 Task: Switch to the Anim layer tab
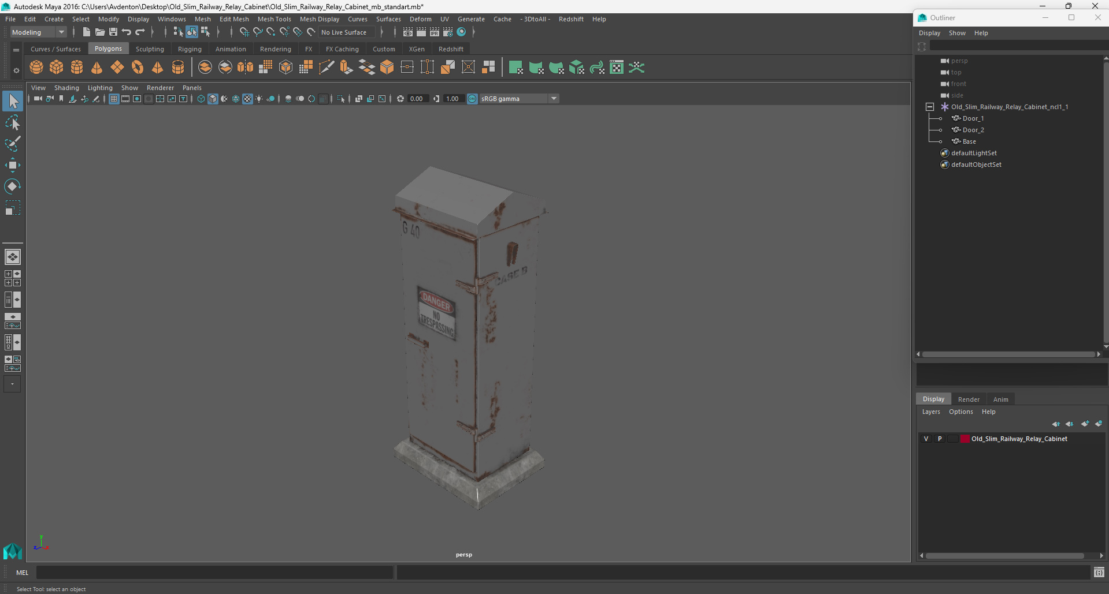point(1000,399)
